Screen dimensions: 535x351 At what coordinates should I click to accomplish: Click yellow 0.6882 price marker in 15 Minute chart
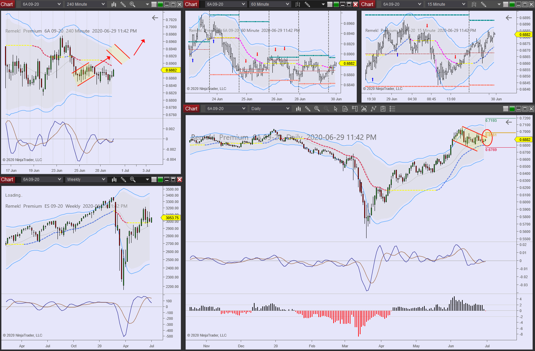point(524,35)
